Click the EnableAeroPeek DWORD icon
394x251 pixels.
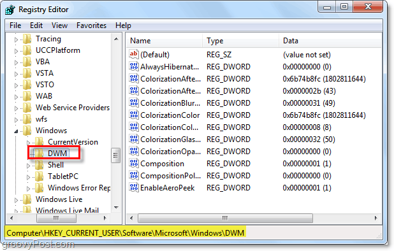[134, 187]
